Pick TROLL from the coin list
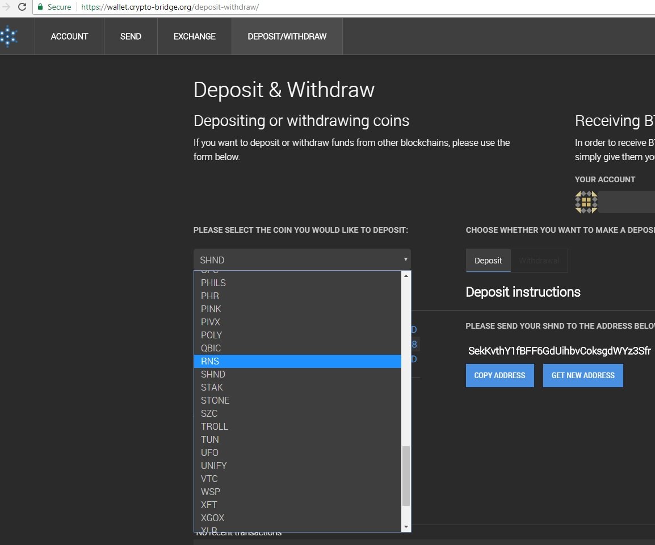The width and height of the screenshot is (655, 545). 297,426
